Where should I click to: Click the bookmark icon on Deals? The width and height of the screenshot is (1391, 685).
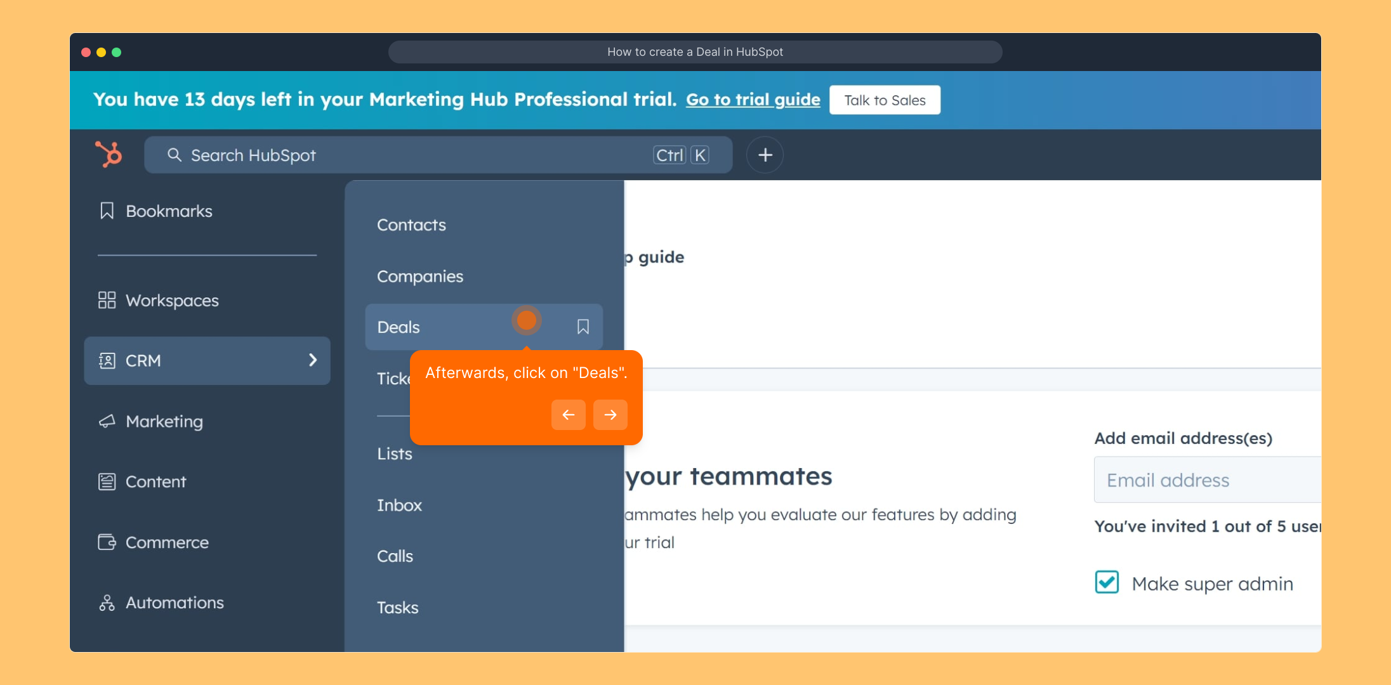583,327
